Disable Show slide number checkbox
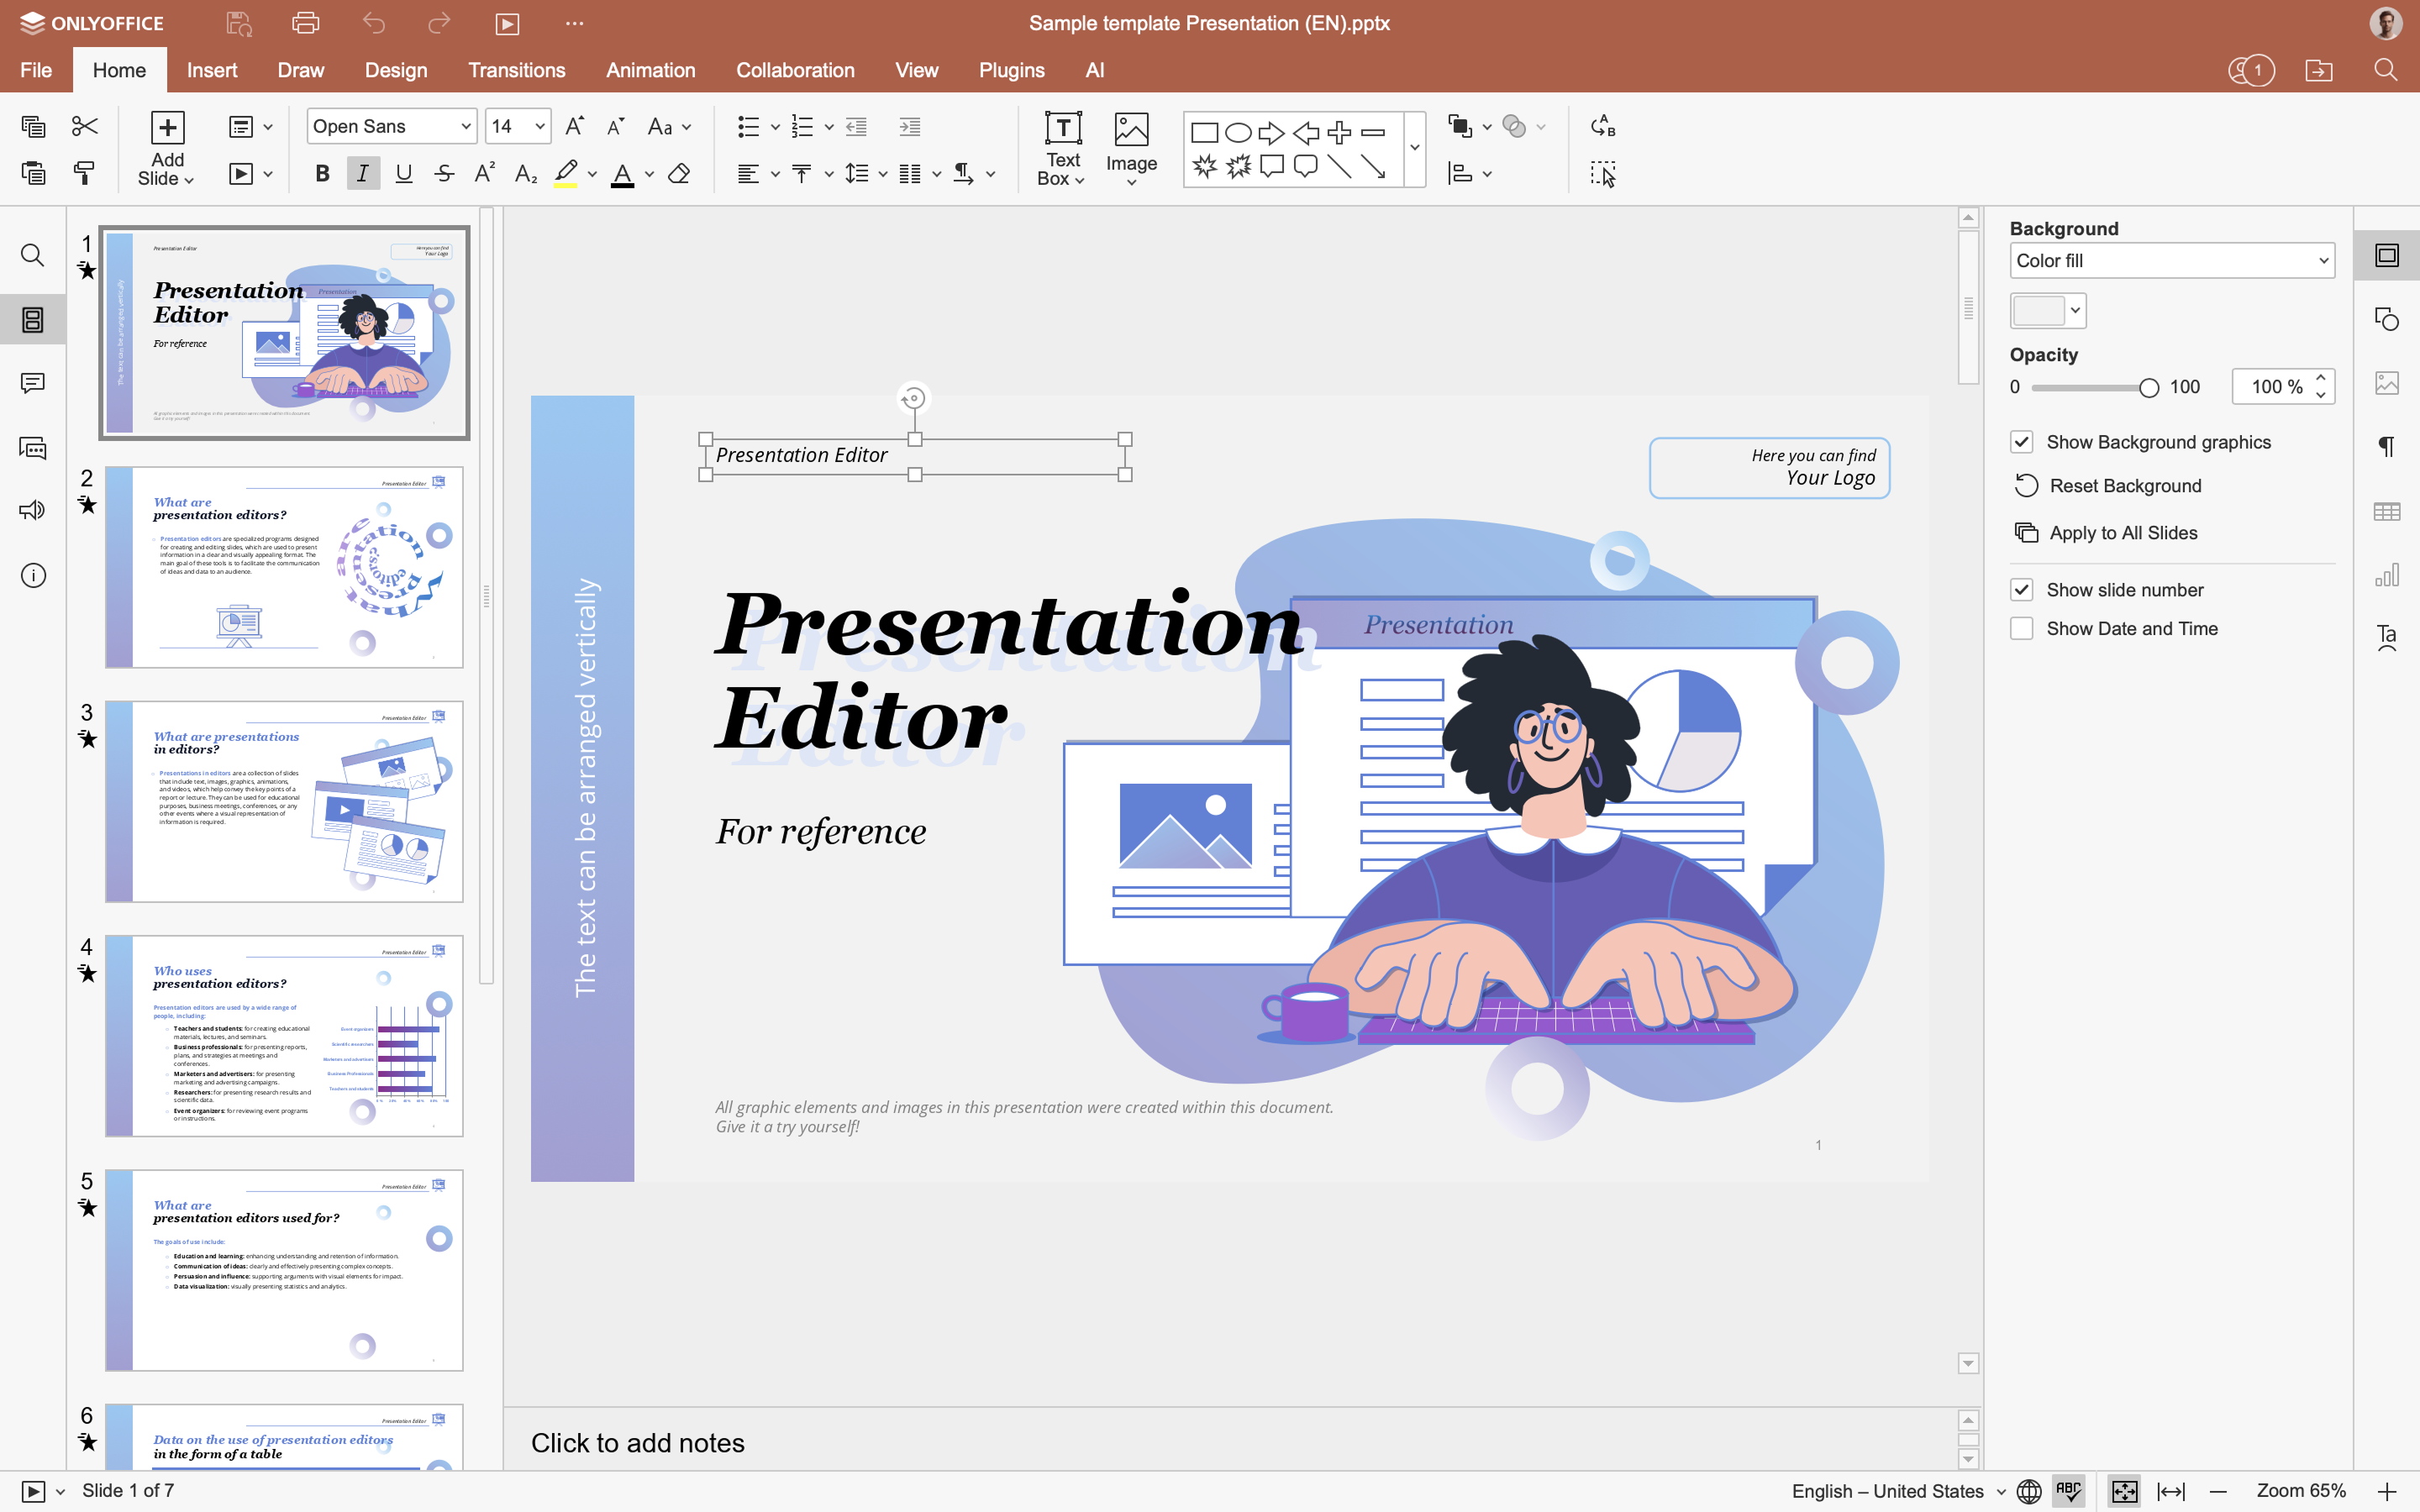Image resolution: width=2420 pixels, height=1512 pixels. pos(2021,590)
